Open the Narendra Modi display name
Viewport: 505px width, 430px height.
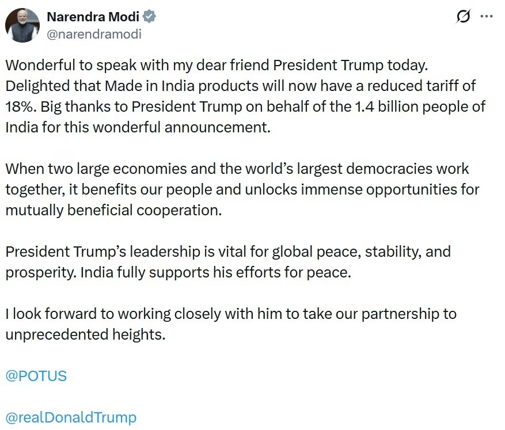pos(93,17)
